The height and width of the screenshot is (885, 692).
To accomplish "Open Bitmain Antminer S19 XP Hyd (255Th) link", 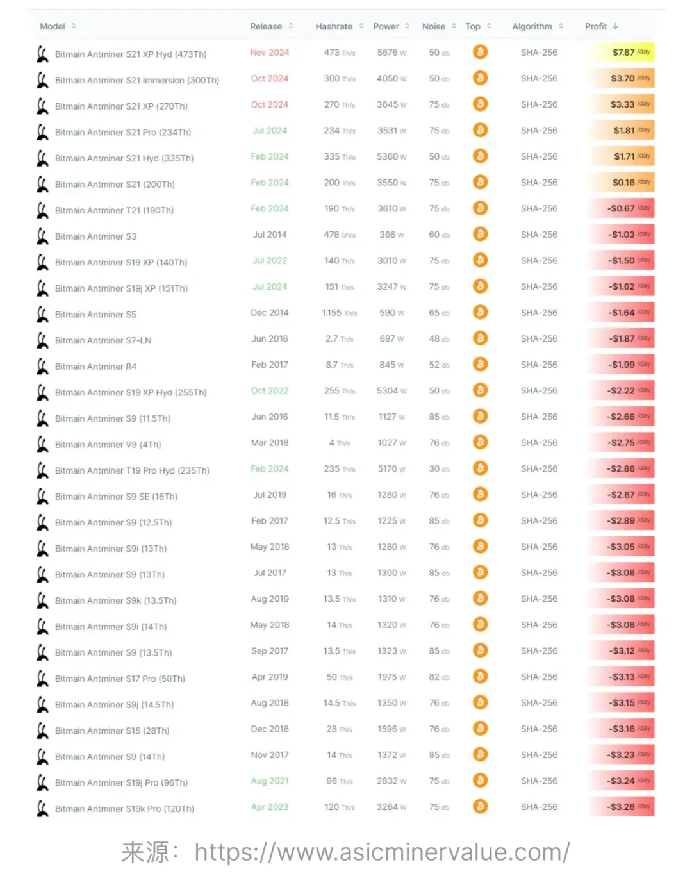I will coord(131,393).
